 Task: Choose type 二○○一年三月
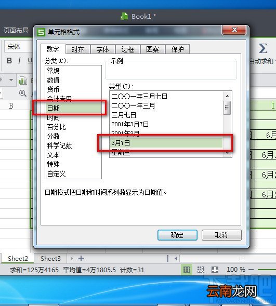[x=166, y=105]
